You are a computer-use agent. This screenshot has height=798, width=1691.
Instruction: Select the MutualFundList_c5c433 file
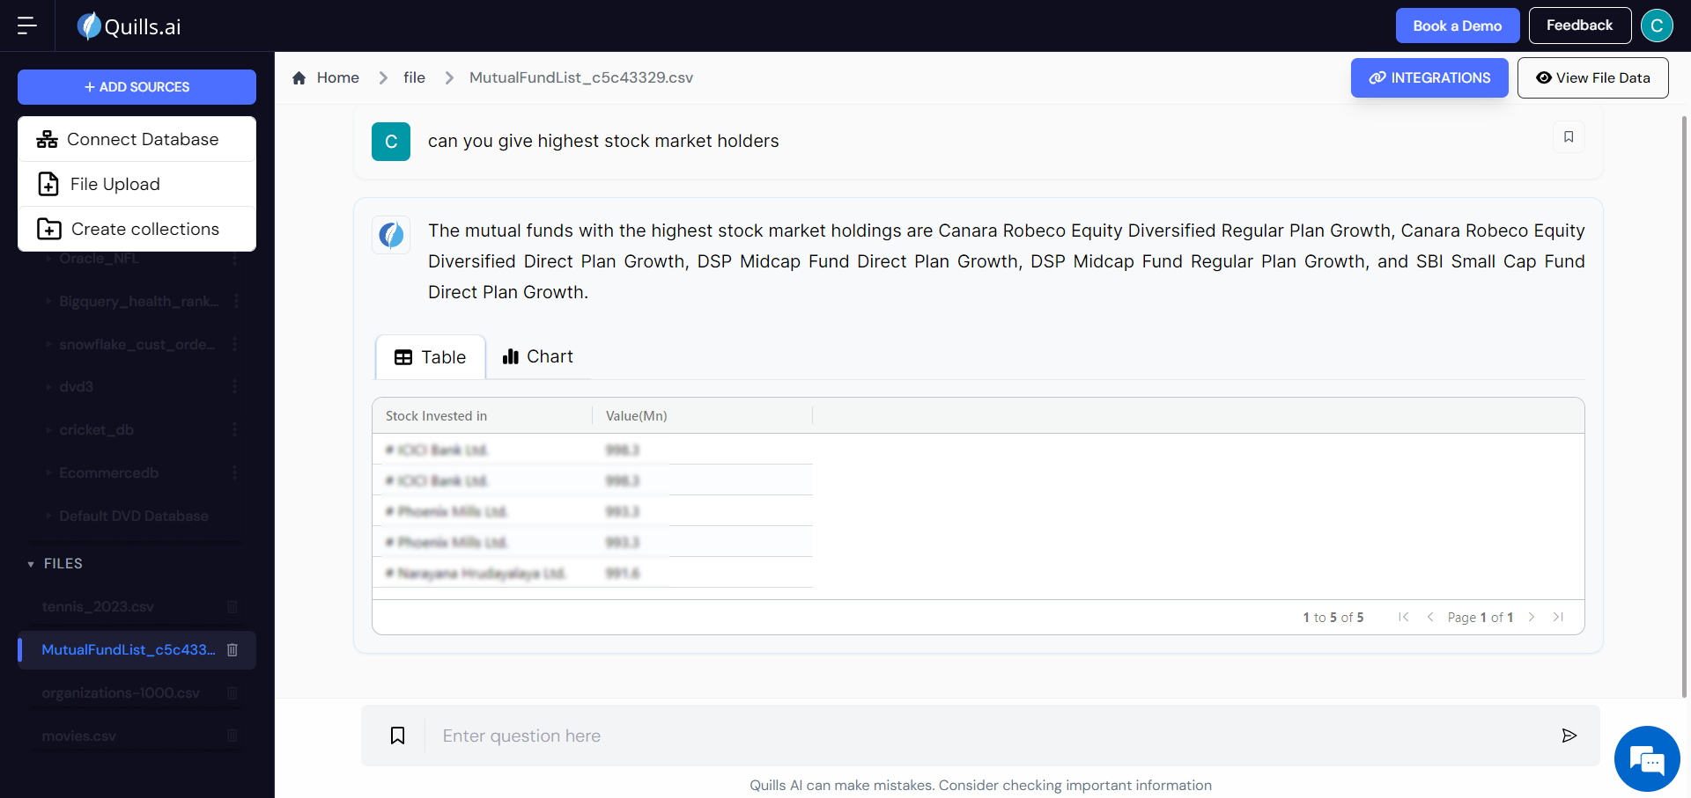click(128, 650)
